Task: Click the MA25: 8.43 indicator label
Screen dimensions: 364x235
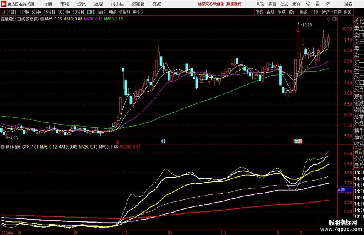Action: [x=88, y=147]
